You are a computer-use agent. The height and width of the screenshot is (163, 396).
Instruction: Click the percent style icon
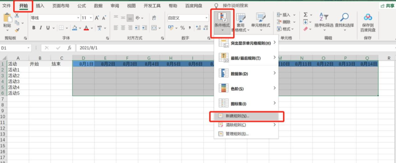(182, 28)
